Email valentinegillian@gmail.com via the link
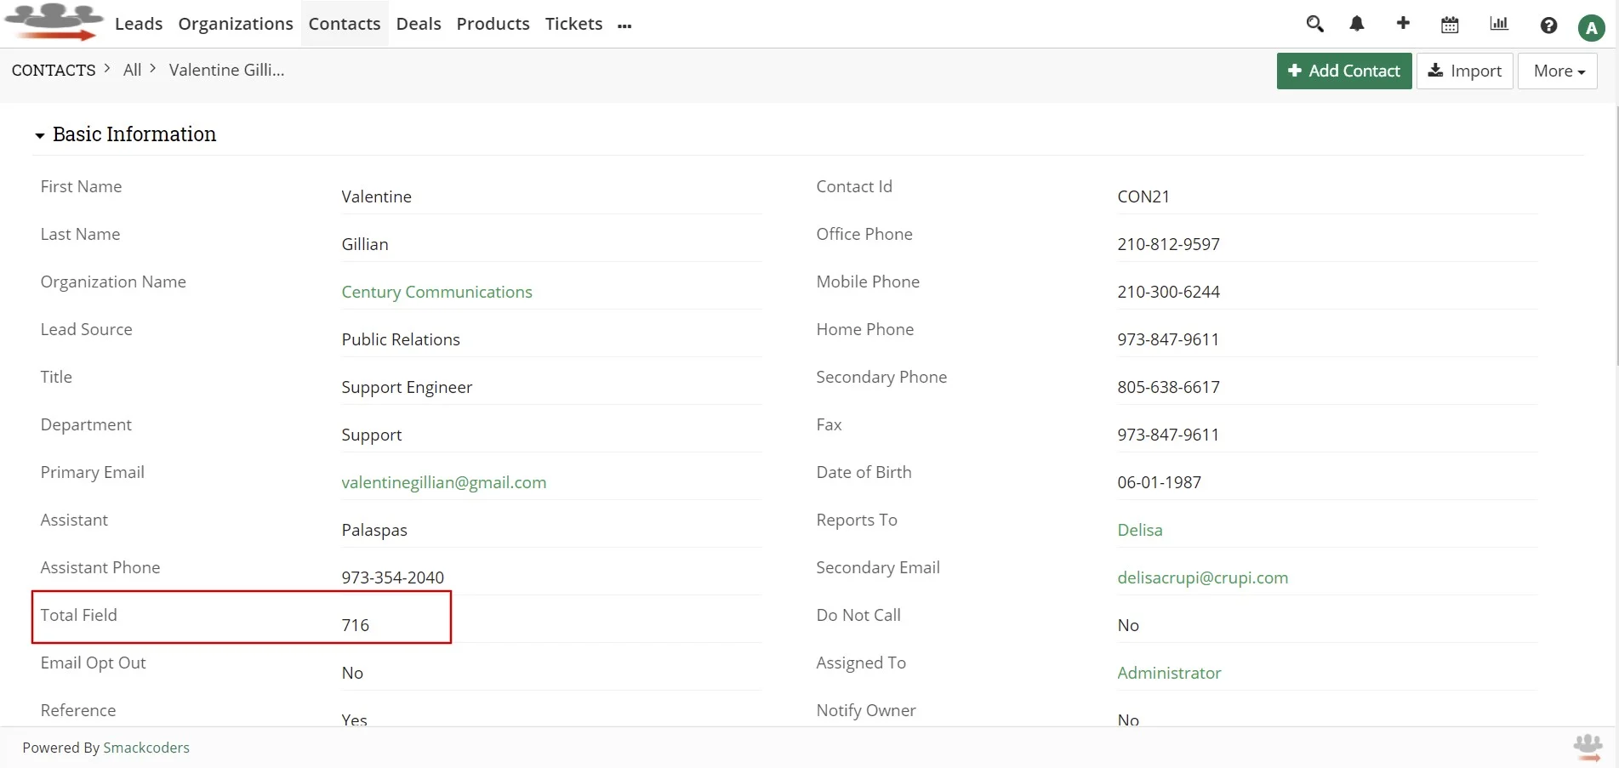1619x768 pixels. (x=443, y=482)
